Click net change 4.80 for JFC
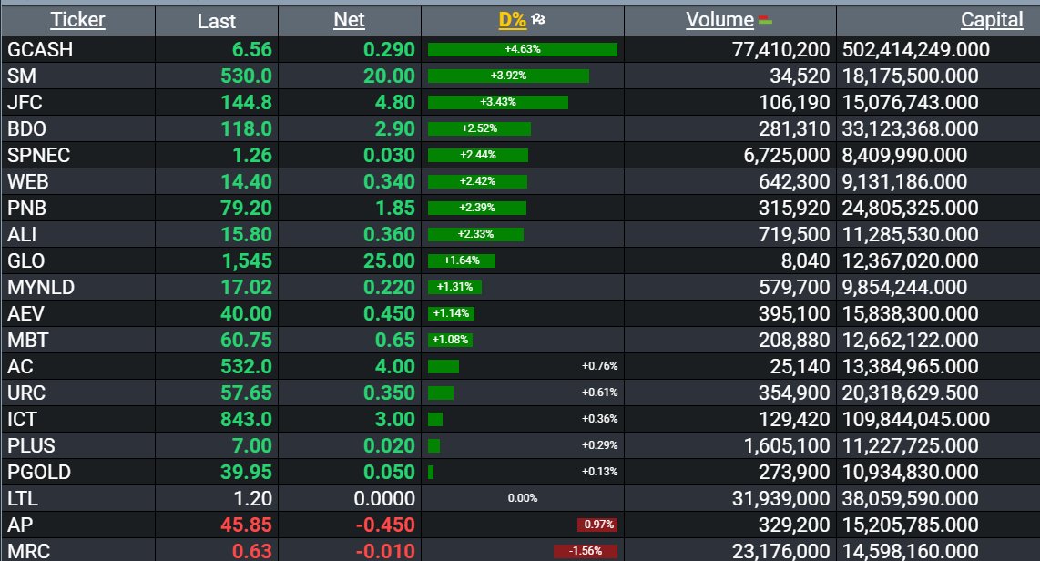 tap(394, 103)
